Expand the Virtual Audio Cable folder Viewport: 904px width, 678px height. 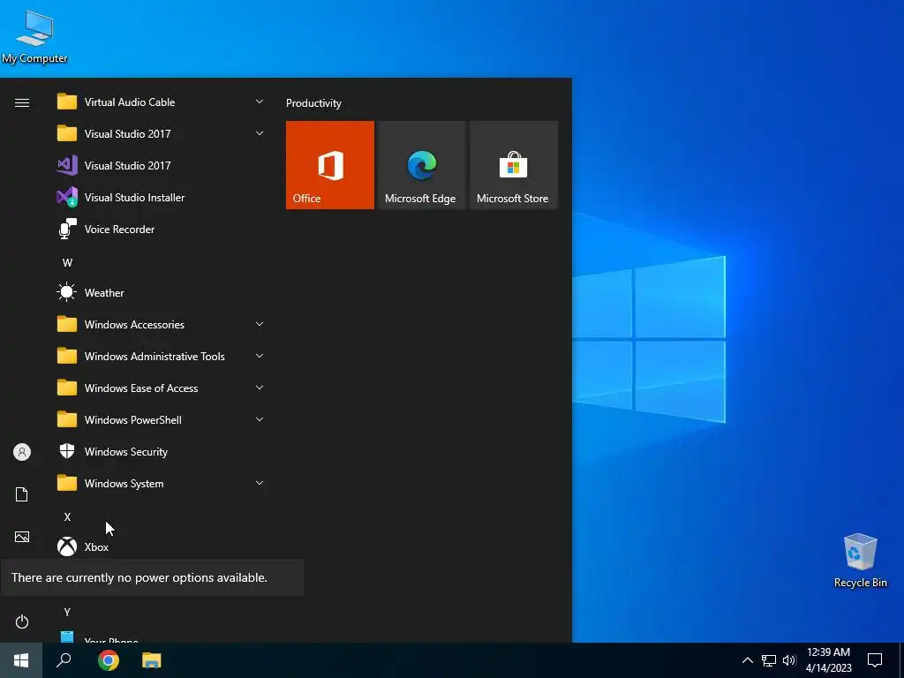pyautogui.click(x=162, y=102)
